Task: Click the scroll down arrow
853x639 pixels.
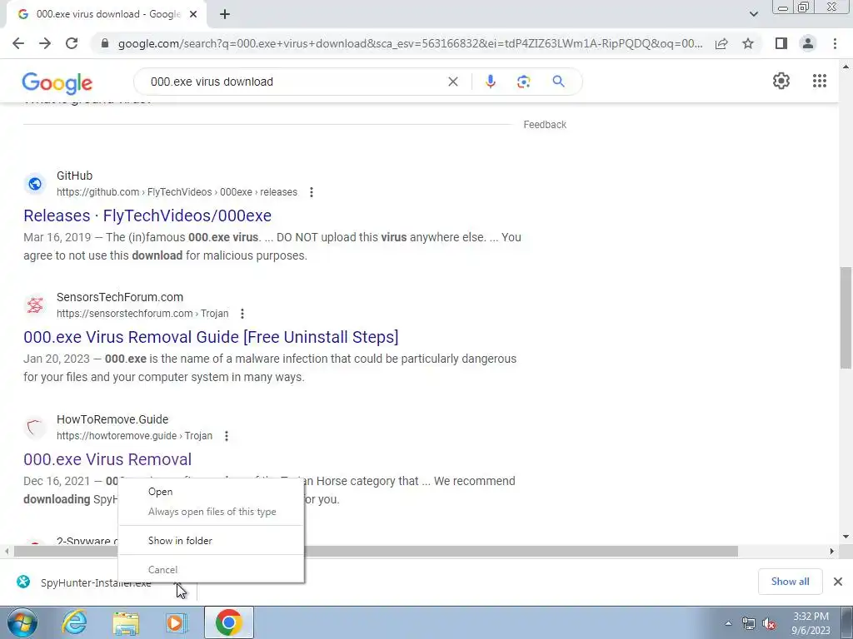Action: (x=846, y=537)
